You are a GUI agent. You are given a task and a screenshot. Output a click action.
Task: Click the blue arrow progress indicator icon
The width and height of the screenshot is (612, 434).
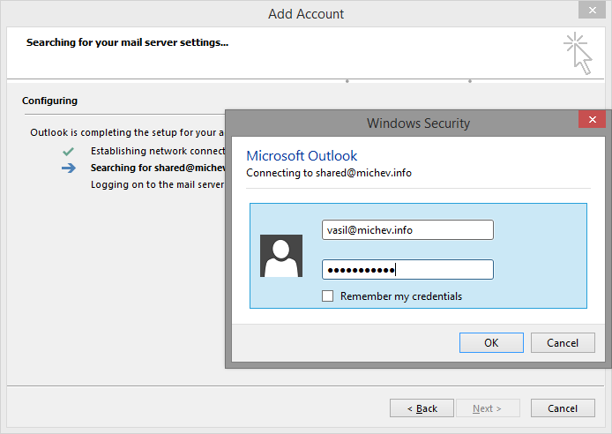pyautogui.click(x=69, y=168)
